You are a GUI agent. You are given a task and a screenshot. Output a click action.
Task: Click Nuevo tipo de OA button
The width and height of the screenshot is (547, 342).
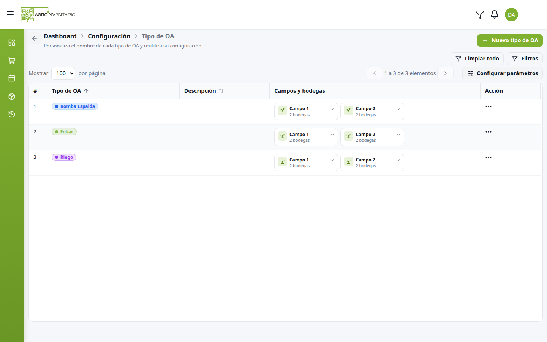point(510,40)
